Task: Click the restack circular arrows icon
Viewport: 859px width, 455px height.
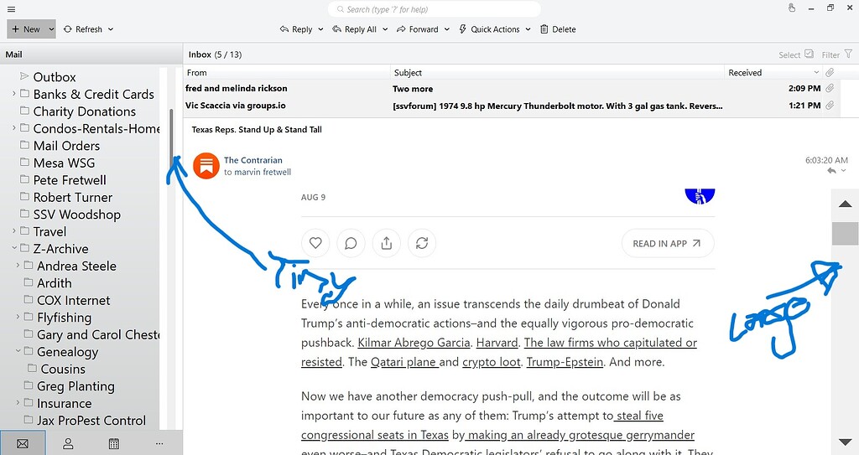Action: [422, 243]
